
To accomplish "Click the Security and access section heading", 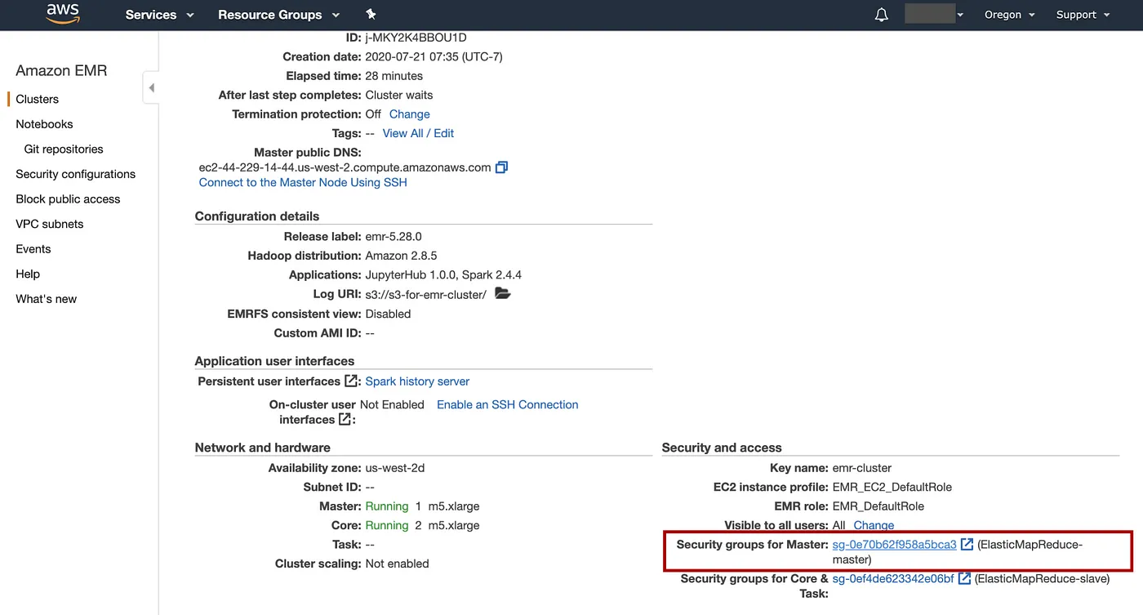I will [722, 448].
